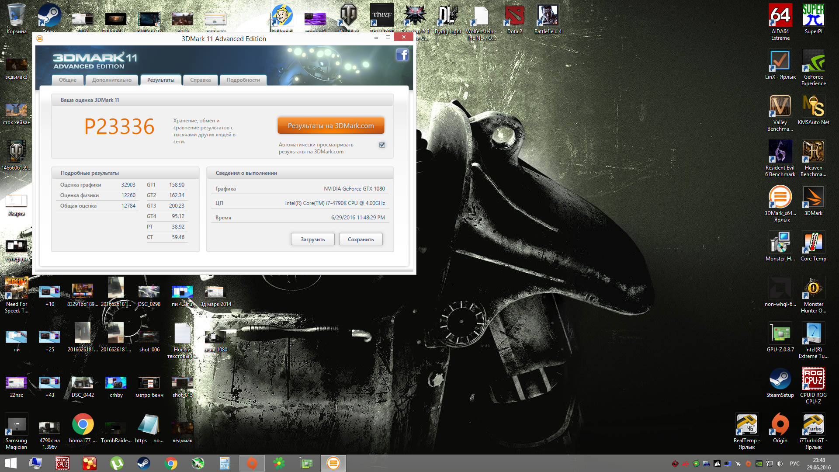Click the РУС language indicator in tray
The width and height of the screenshot is (839, 472).
(794, 464)
